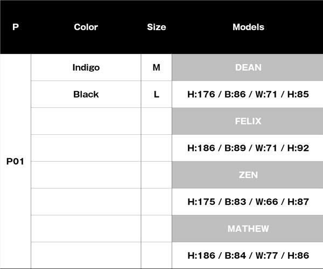Select Mathew's measurements H:186 / B:84 row

pyautogui.click(x=248, y=255)
